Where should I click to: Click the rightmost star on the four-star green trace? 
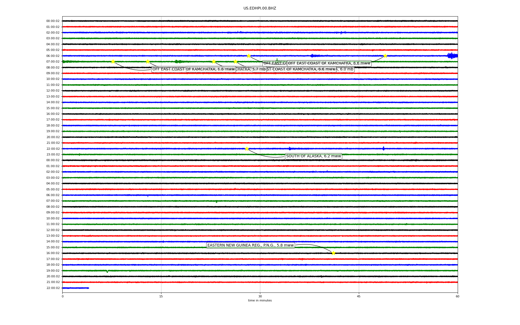point(235,61)
